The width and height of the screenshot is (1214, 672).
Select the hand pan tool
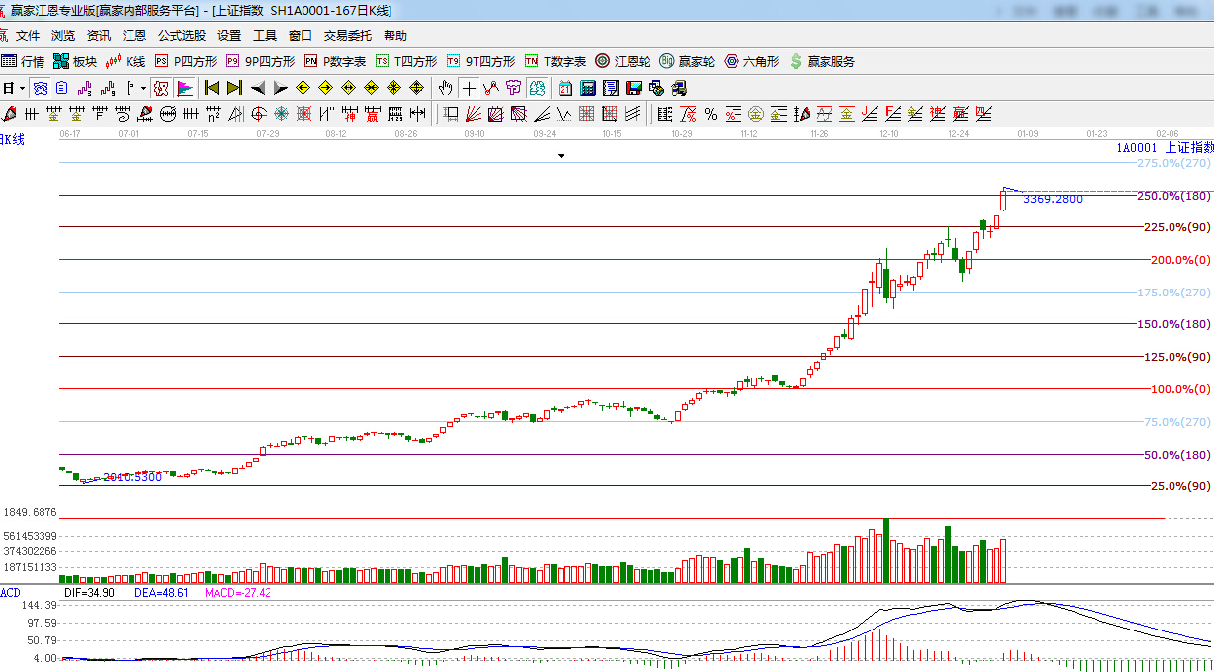click(x=446, y=88)
